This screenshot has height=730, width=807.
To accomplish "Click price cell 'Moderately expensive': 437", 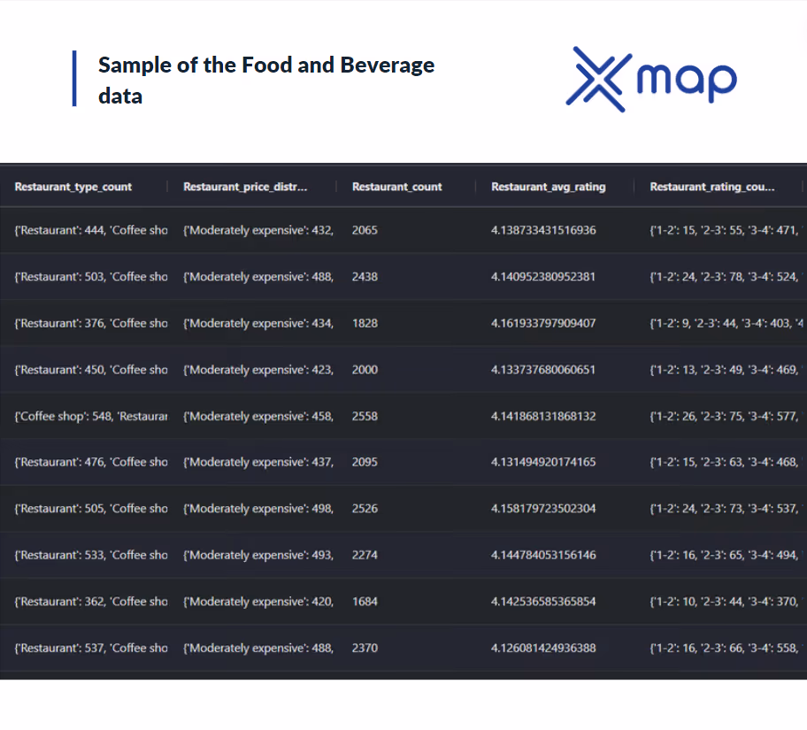I will [258, 462].
